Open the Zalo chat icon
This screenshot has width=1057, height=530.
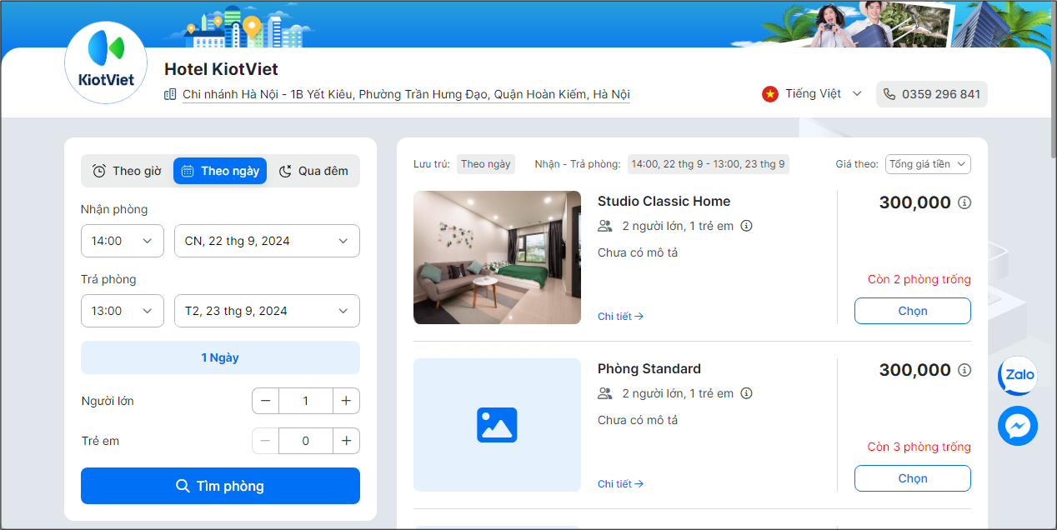pyautogui.click(x=1018, y=375)
